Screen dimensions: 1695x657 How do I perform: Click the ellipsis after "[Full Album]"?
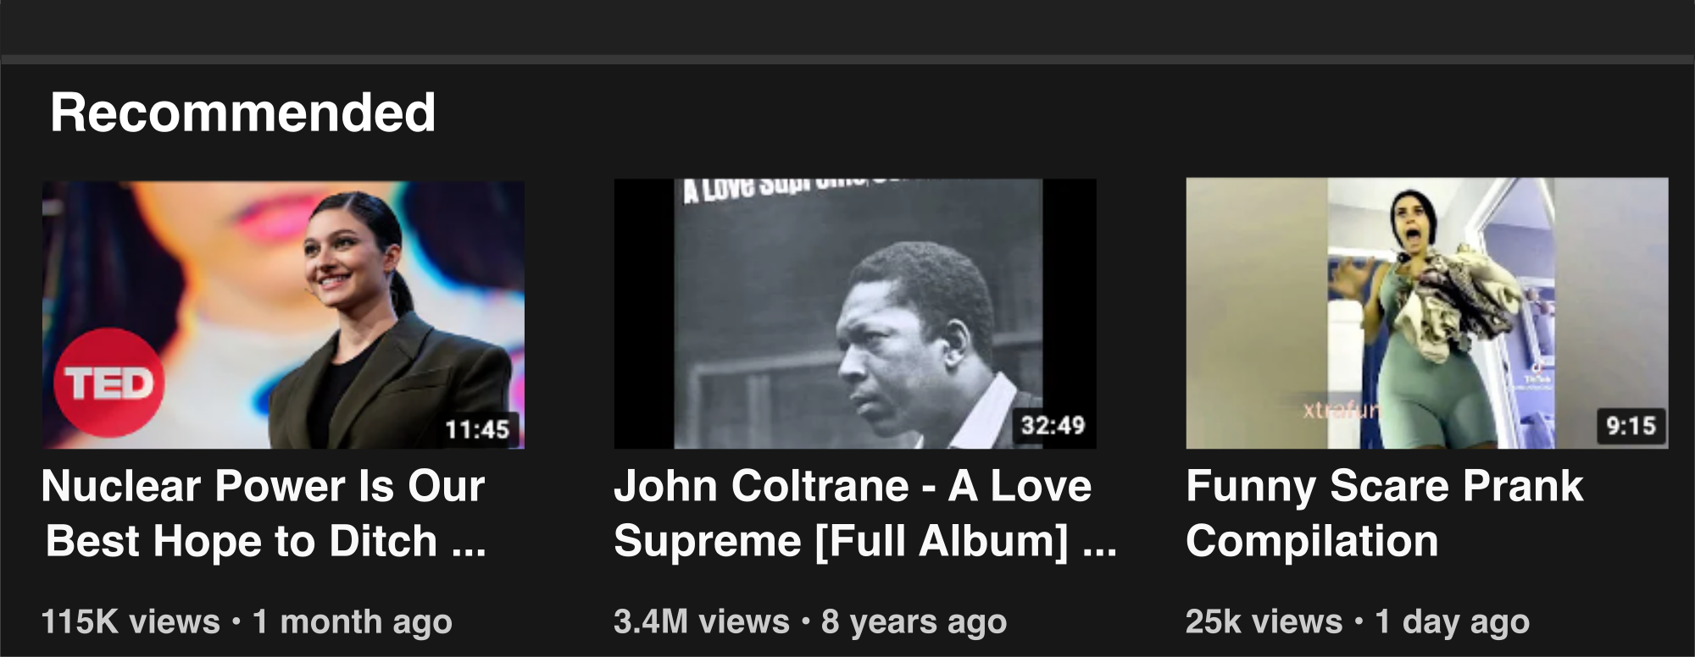[1099, 543]
